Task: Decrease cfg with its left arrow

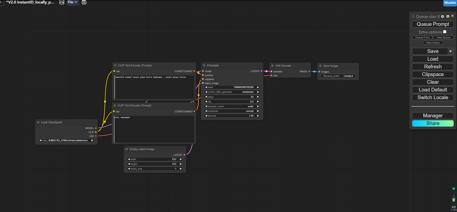Action: (x=206, y=102)
